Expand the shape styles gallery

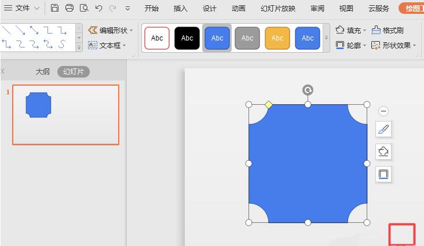point(326,38)
